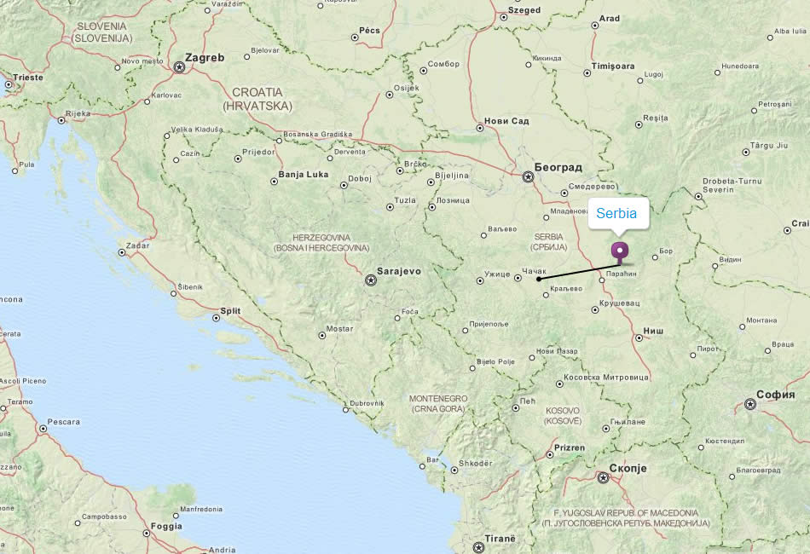Click the Скопје capital star marker

(x=603, y=477)
